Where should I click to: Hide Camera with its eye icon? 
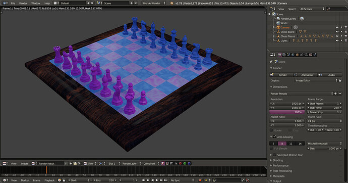[x=337, y=27]
